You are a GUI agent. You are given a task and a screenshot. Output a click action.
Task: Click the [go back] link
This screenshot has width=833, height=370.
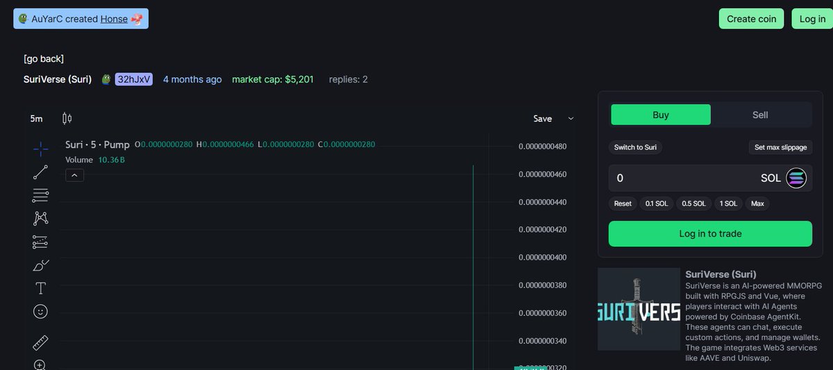tap(44, 58)
